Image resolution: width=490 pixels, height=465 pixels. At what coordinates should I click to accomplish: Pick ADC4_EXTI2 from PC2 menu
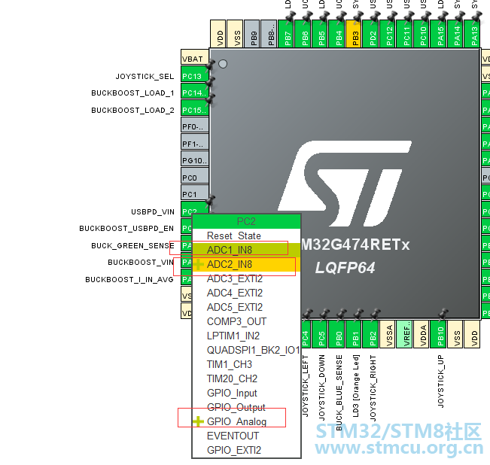[246, 293]
